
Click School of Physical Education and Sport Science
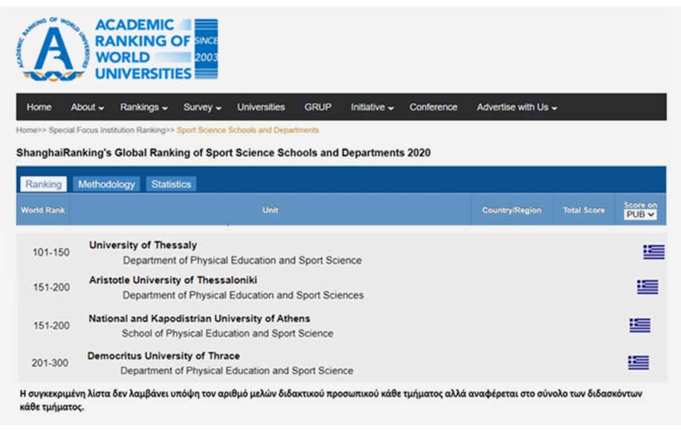pyautogui.click(x=227, y=333)
